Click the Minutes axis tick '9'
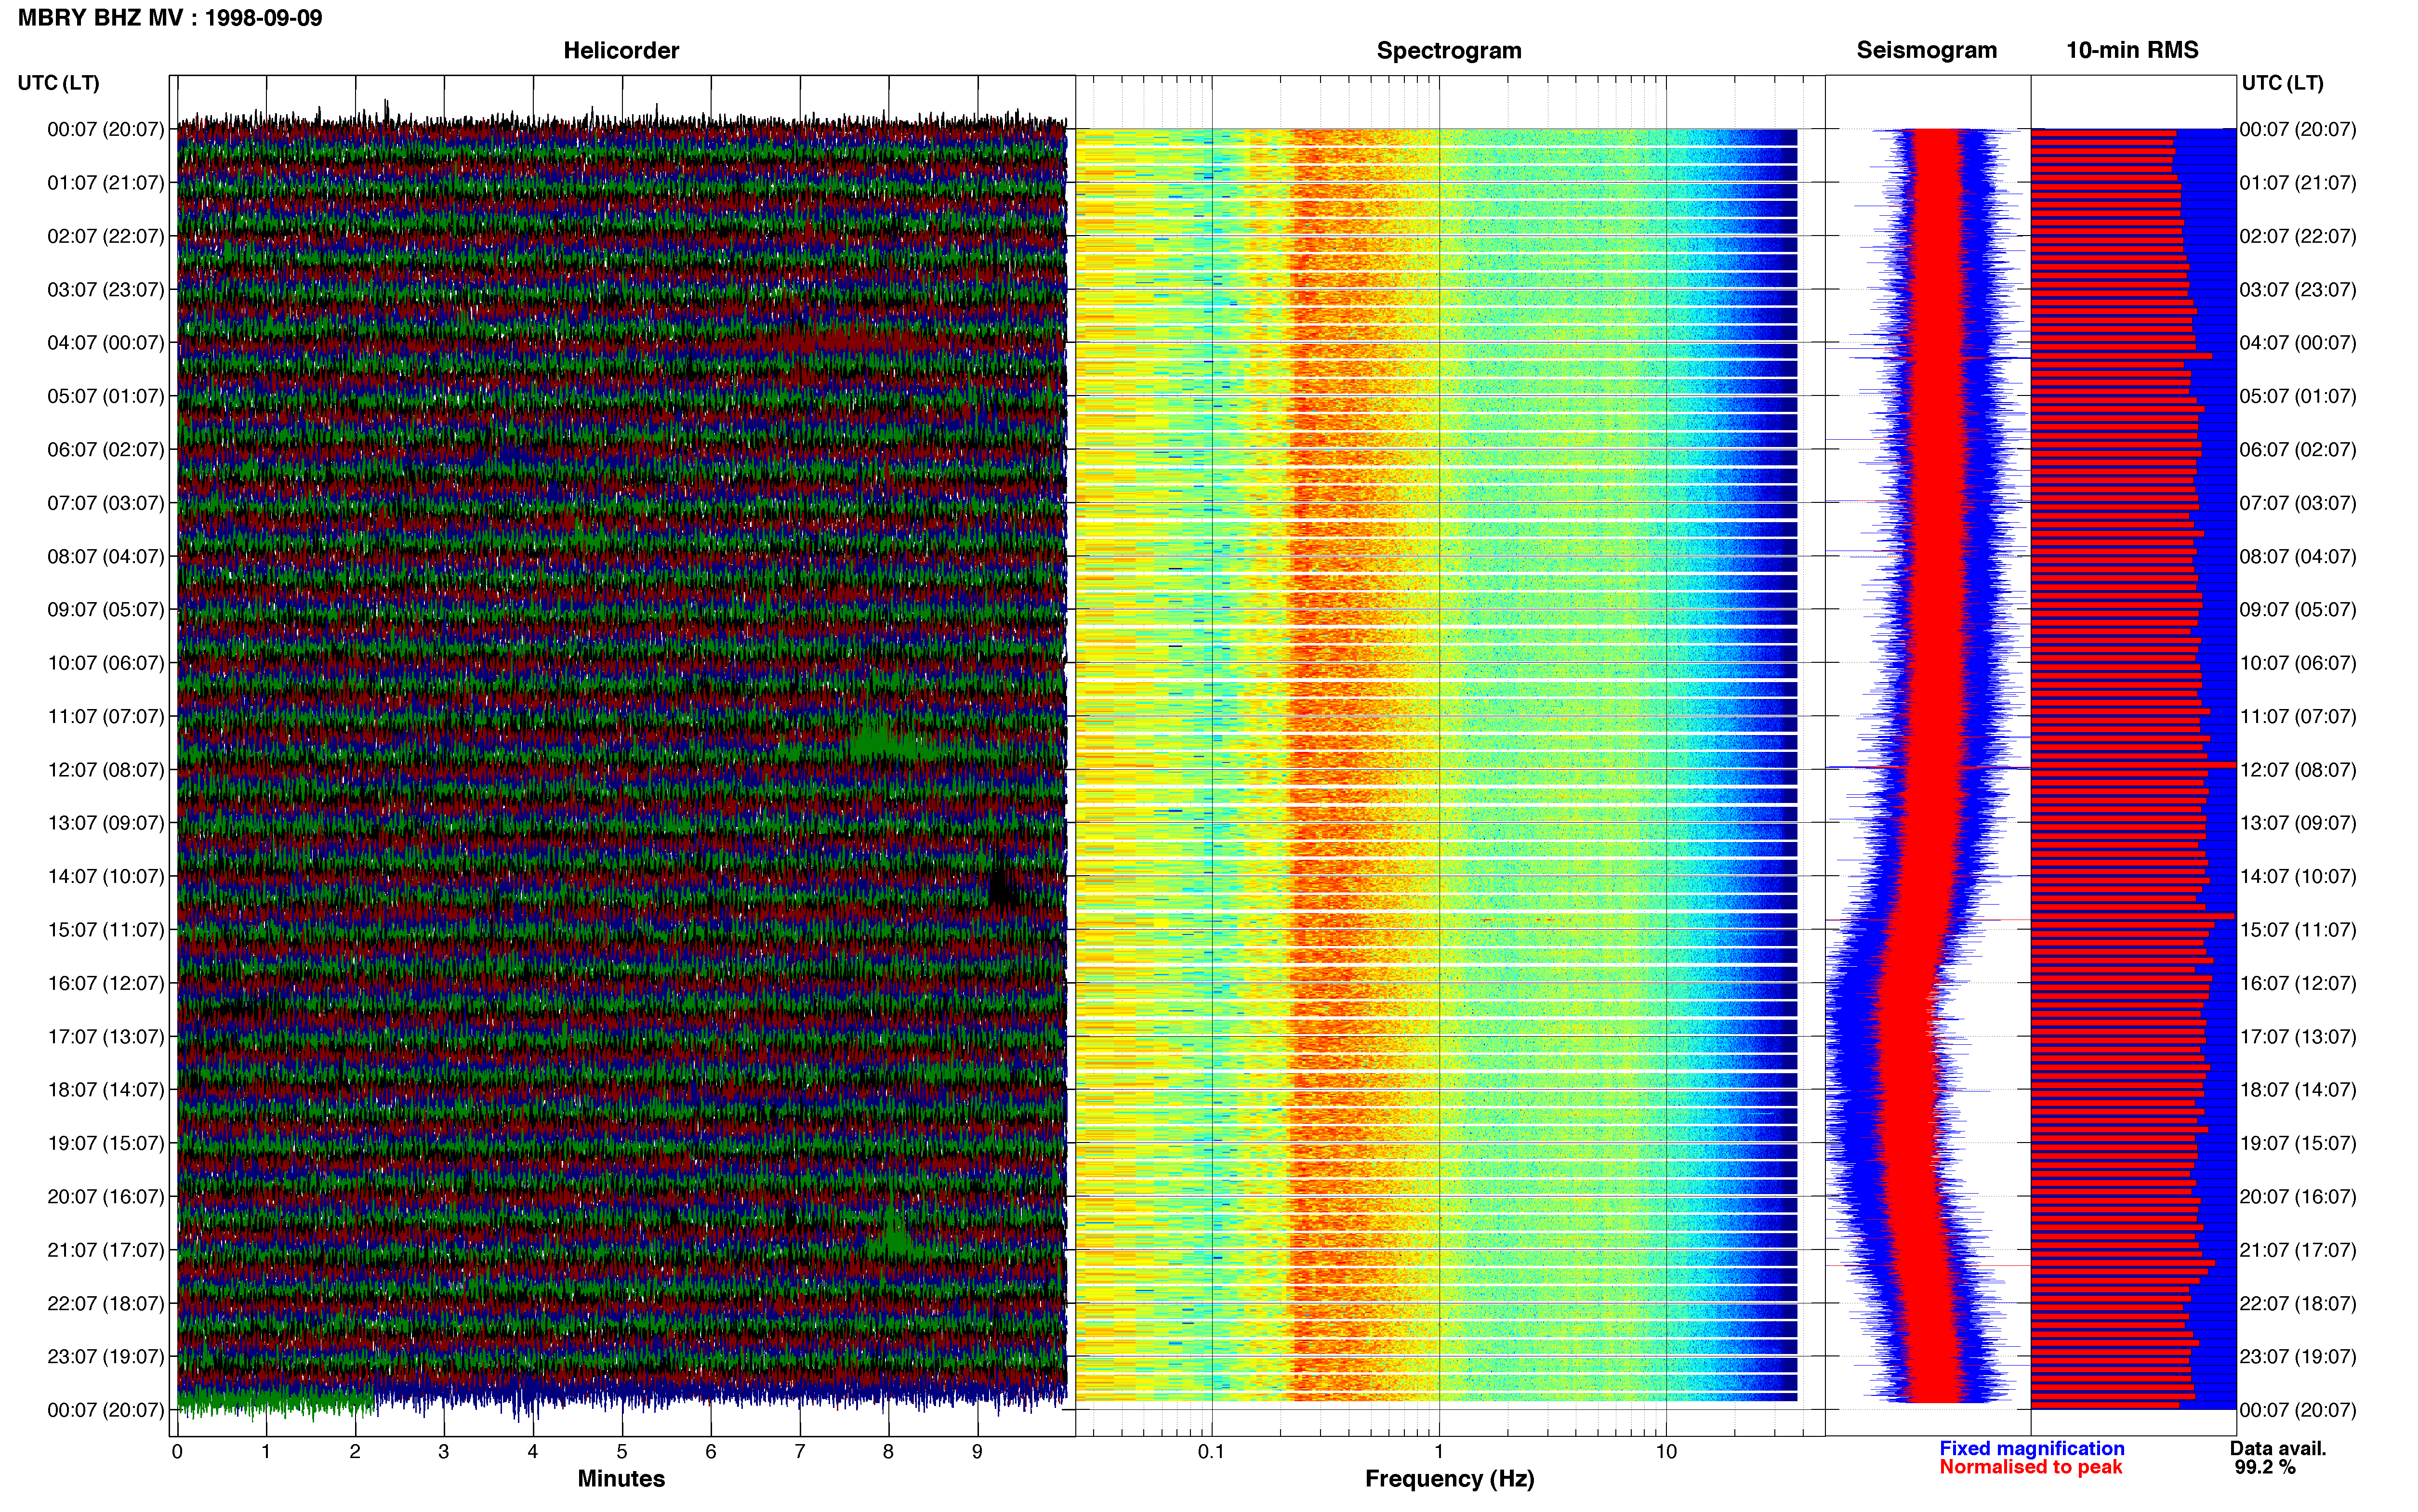 tap(977, 1452)
